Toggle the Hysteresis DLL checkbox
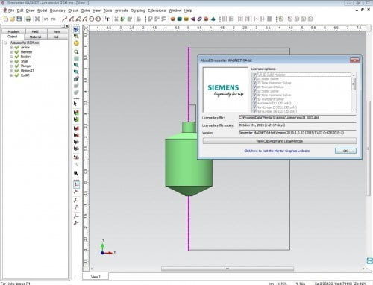The image size is (373, 285). click(x=254, y=103)
